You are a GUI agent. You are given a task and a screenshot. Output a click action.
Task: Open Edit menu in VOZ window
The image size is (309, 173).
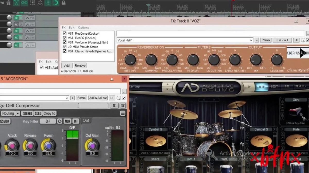(72, 27)
